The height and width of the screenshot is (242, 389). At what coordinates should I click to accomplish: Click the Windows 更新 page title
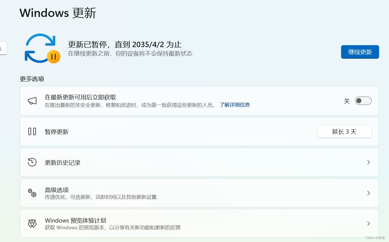(58, 13)
